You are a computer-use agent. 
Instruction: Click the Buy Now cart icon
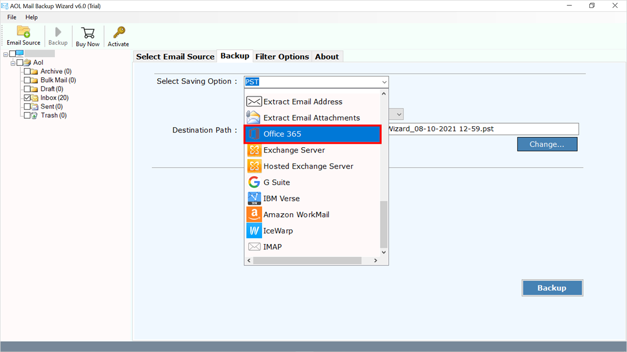coord(88,33)
